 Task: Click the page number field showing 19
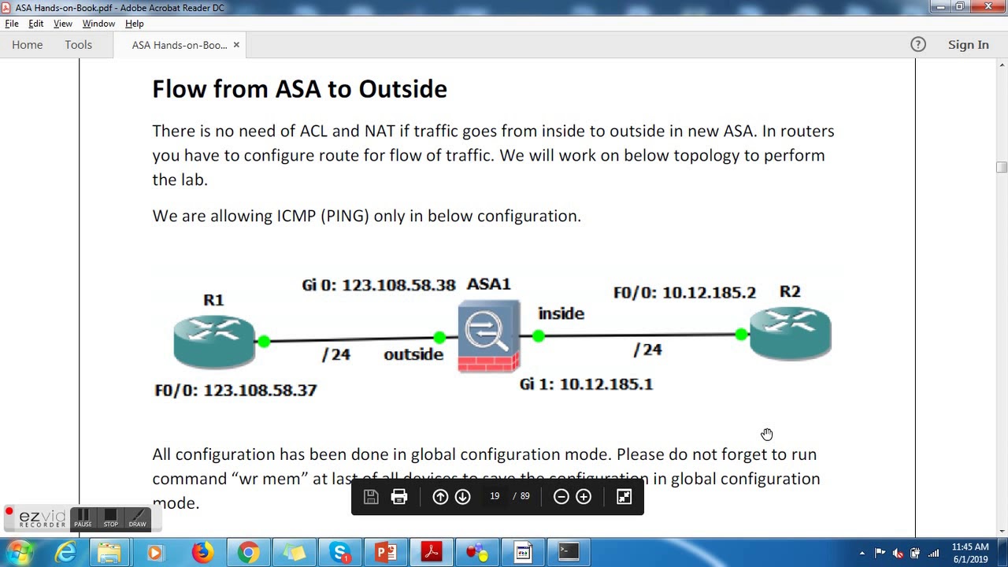point(495,496)
